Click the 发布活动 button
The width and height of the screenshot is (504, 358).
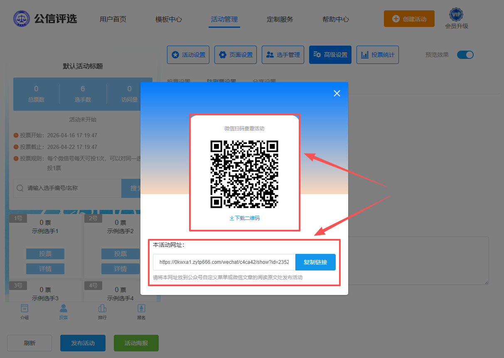coord(83,343)
